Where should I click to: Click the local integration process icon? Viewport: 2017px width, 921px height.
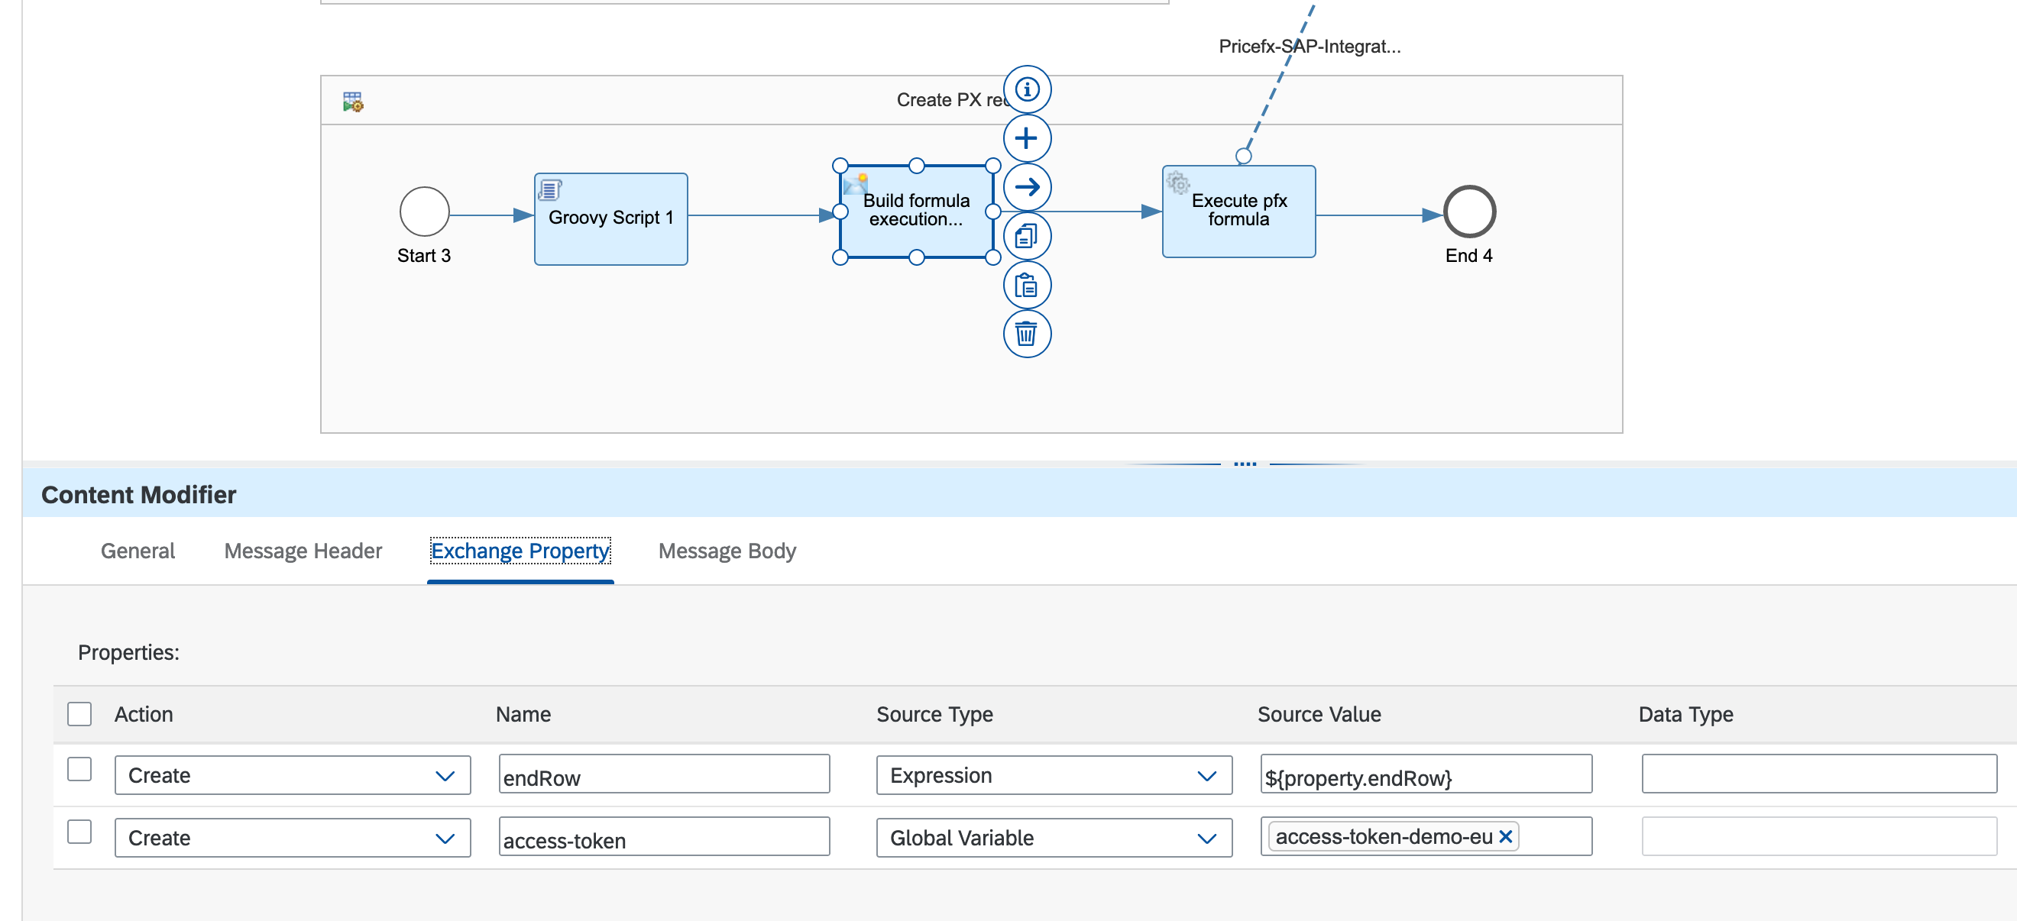click(353, 102)
